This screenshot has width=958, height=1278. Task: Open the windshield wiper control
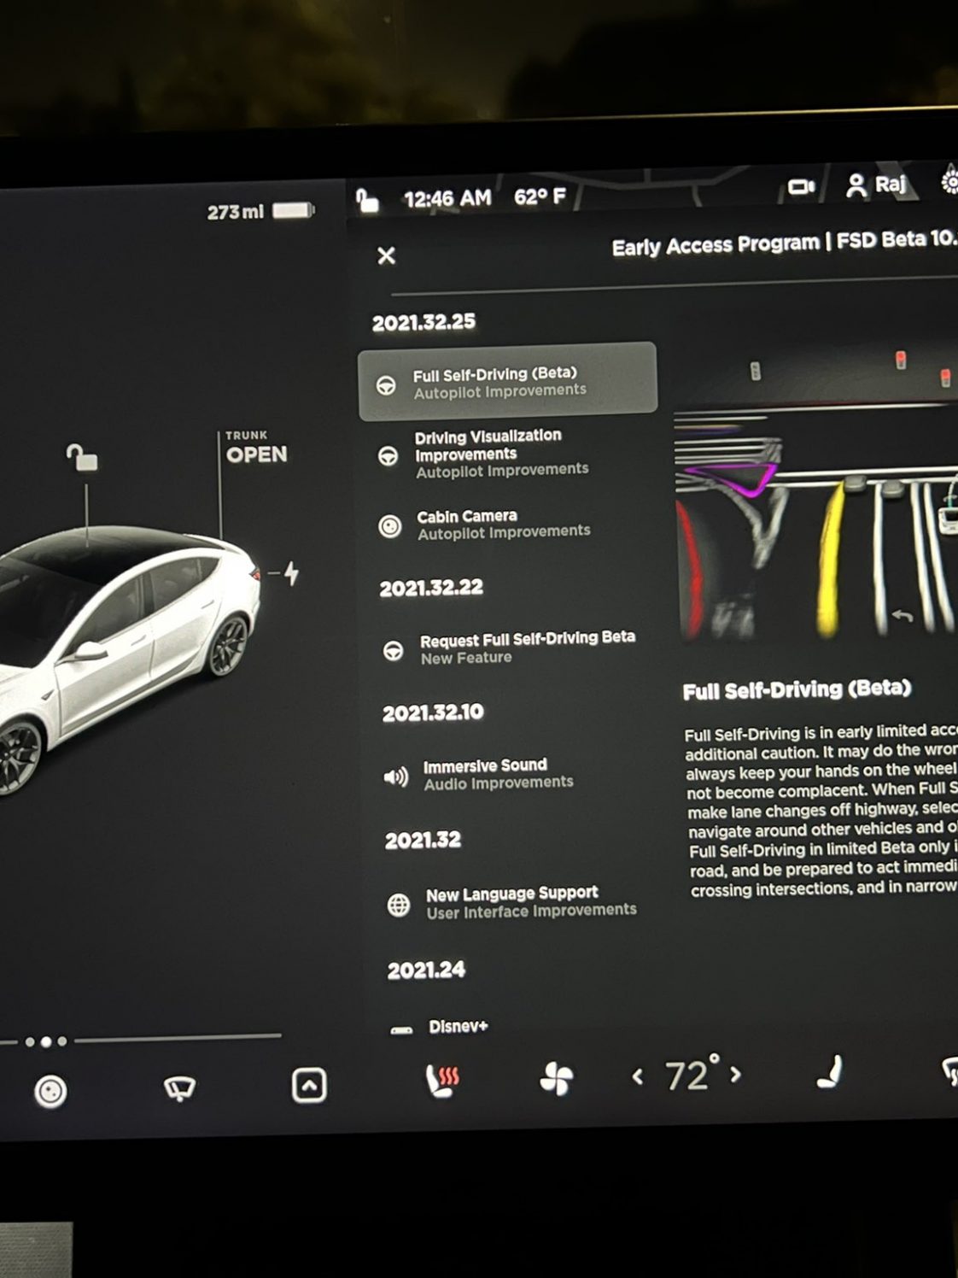(x=179, y=1087)
